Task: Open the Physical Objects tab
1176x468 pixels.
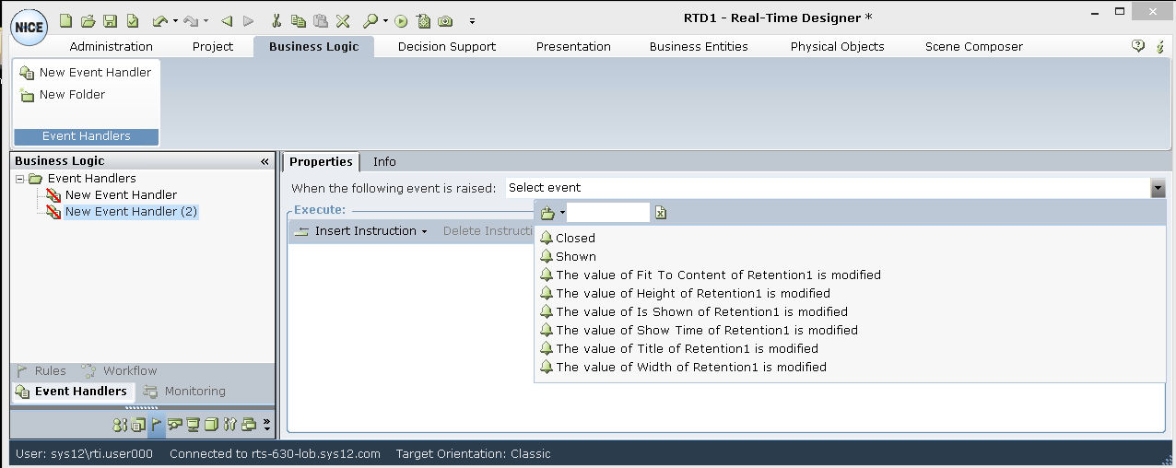Action: (837, 46)
